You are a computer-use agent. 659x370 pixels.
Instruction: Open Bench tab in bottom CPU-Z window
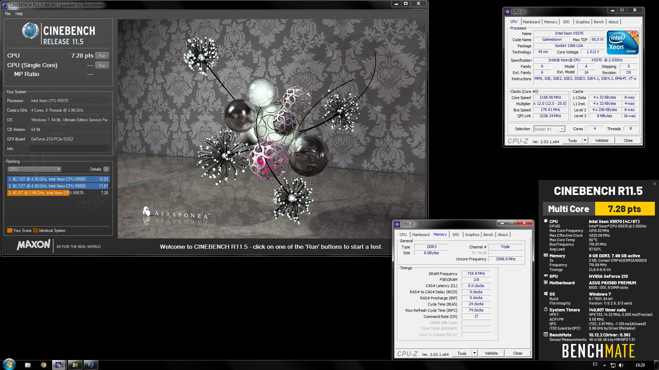pos(488,235)
